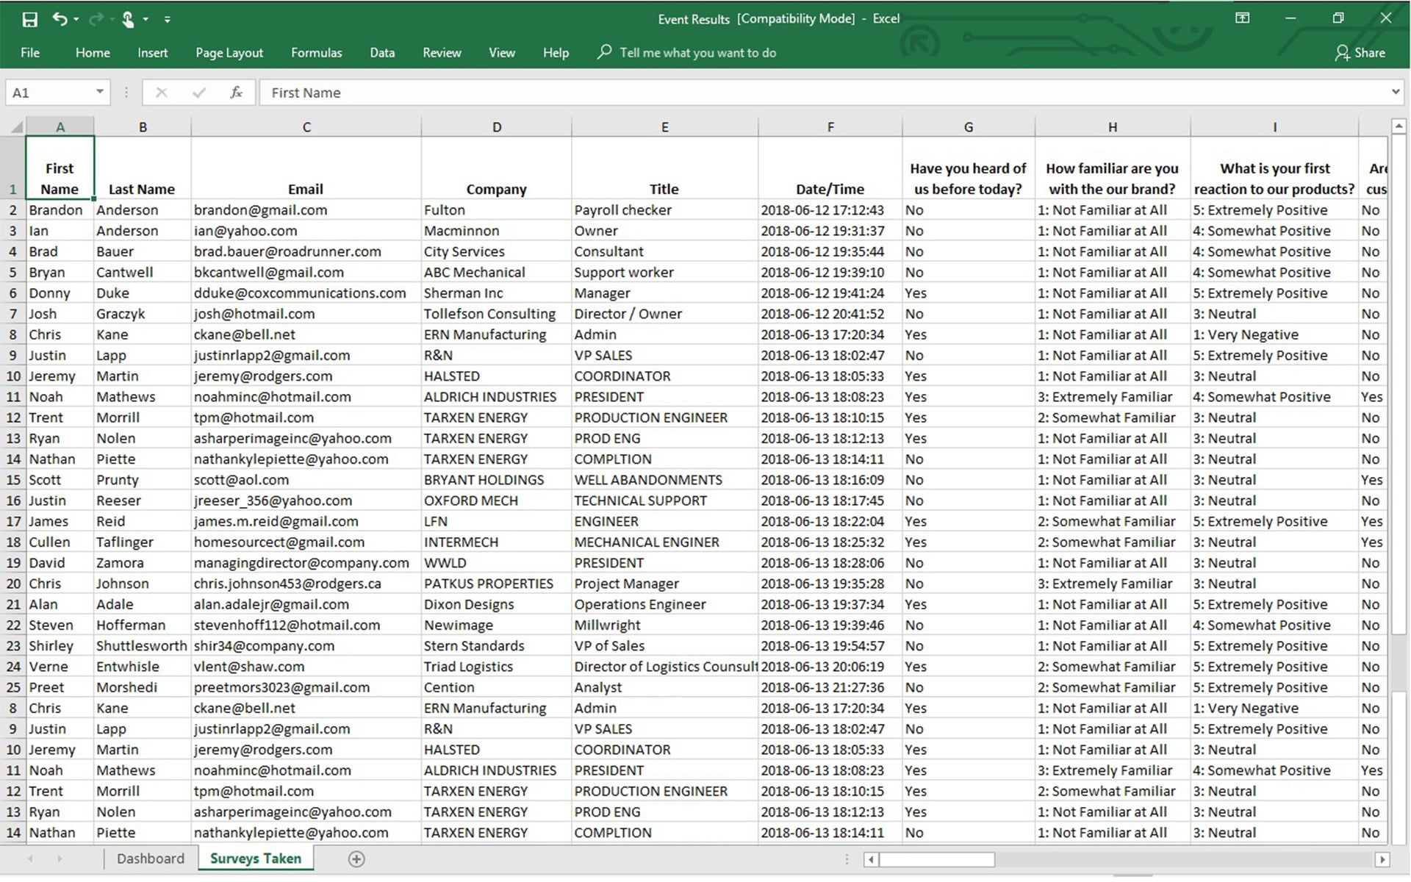Viewport: 1411px width, 882px height.
Task: Open the File menu
Action: coord(30,53)
